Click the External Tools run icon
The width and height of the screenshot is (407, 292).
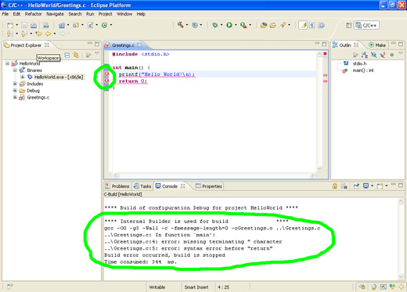pos(243,25)
